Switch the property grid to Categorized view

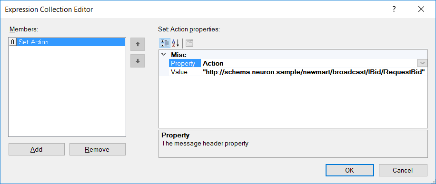pos(165,43)
